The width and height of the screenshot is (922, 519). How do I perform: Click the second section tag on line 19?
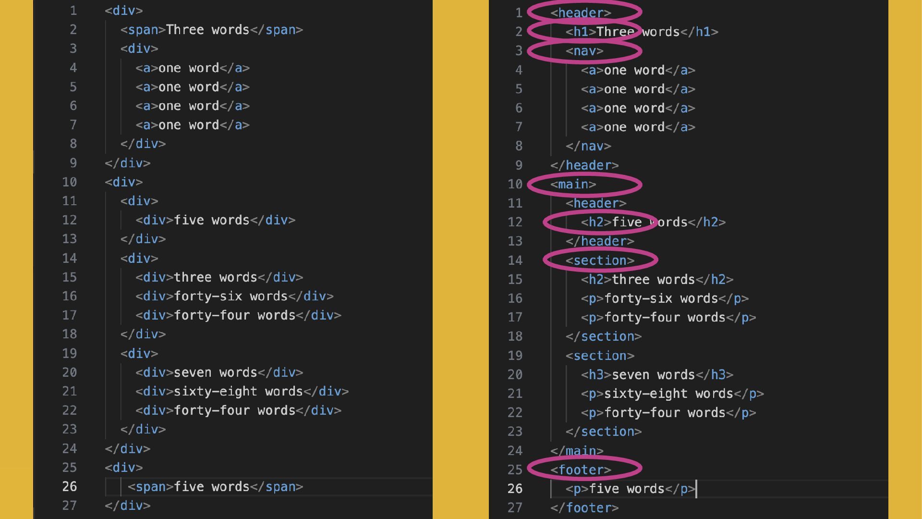(600, 356)
